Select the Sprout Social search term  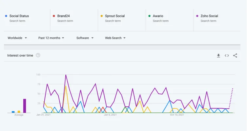115,16
